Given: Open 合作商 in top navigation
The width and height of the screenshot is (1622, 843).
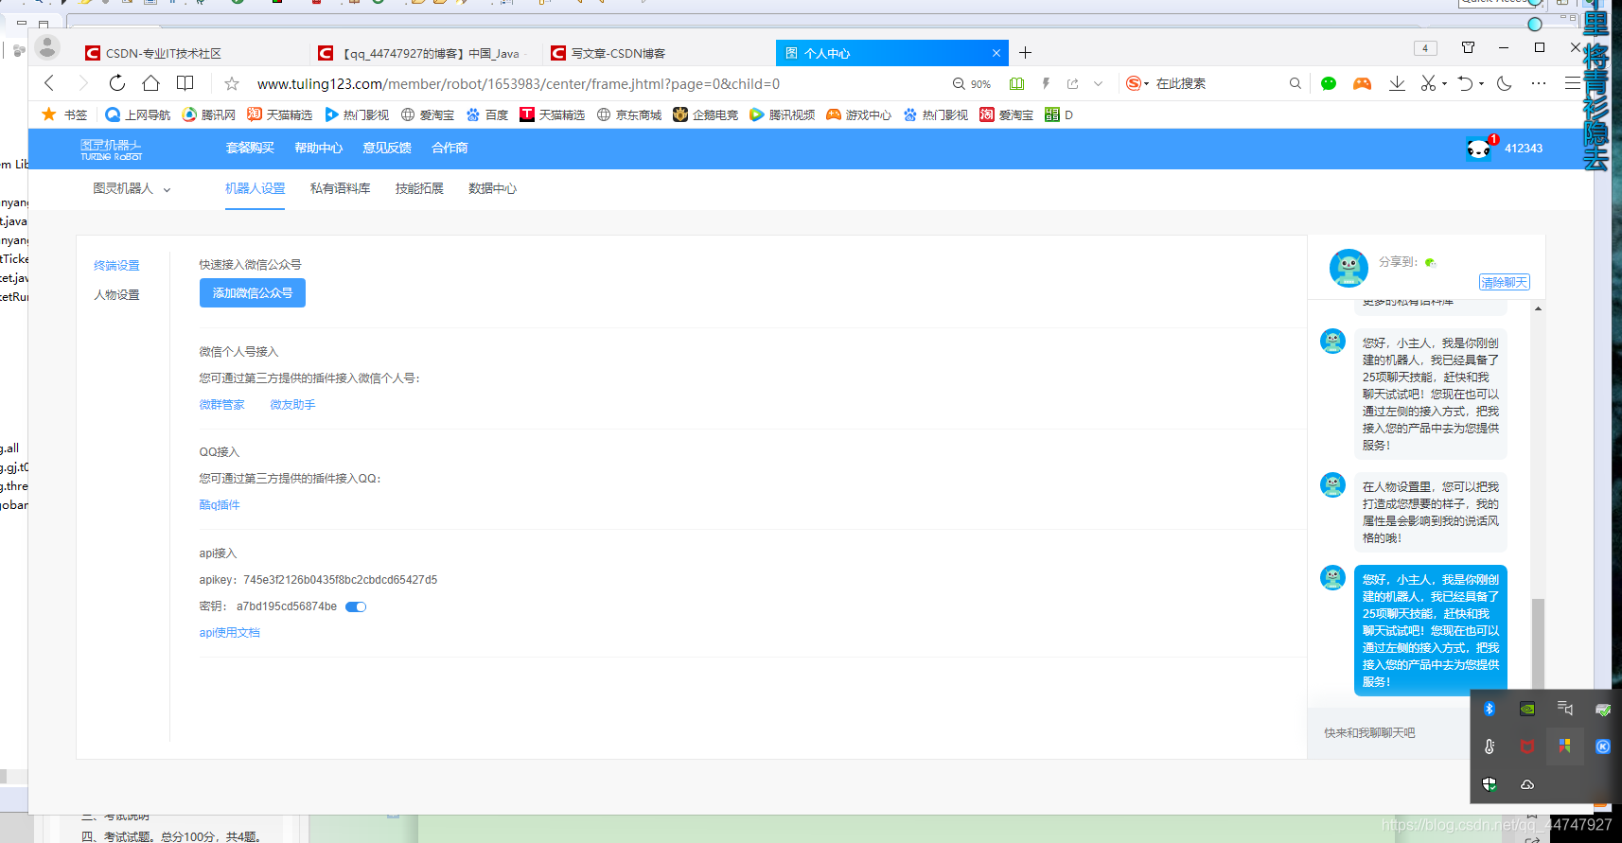Looking at the screenshot, I should 450,148.
